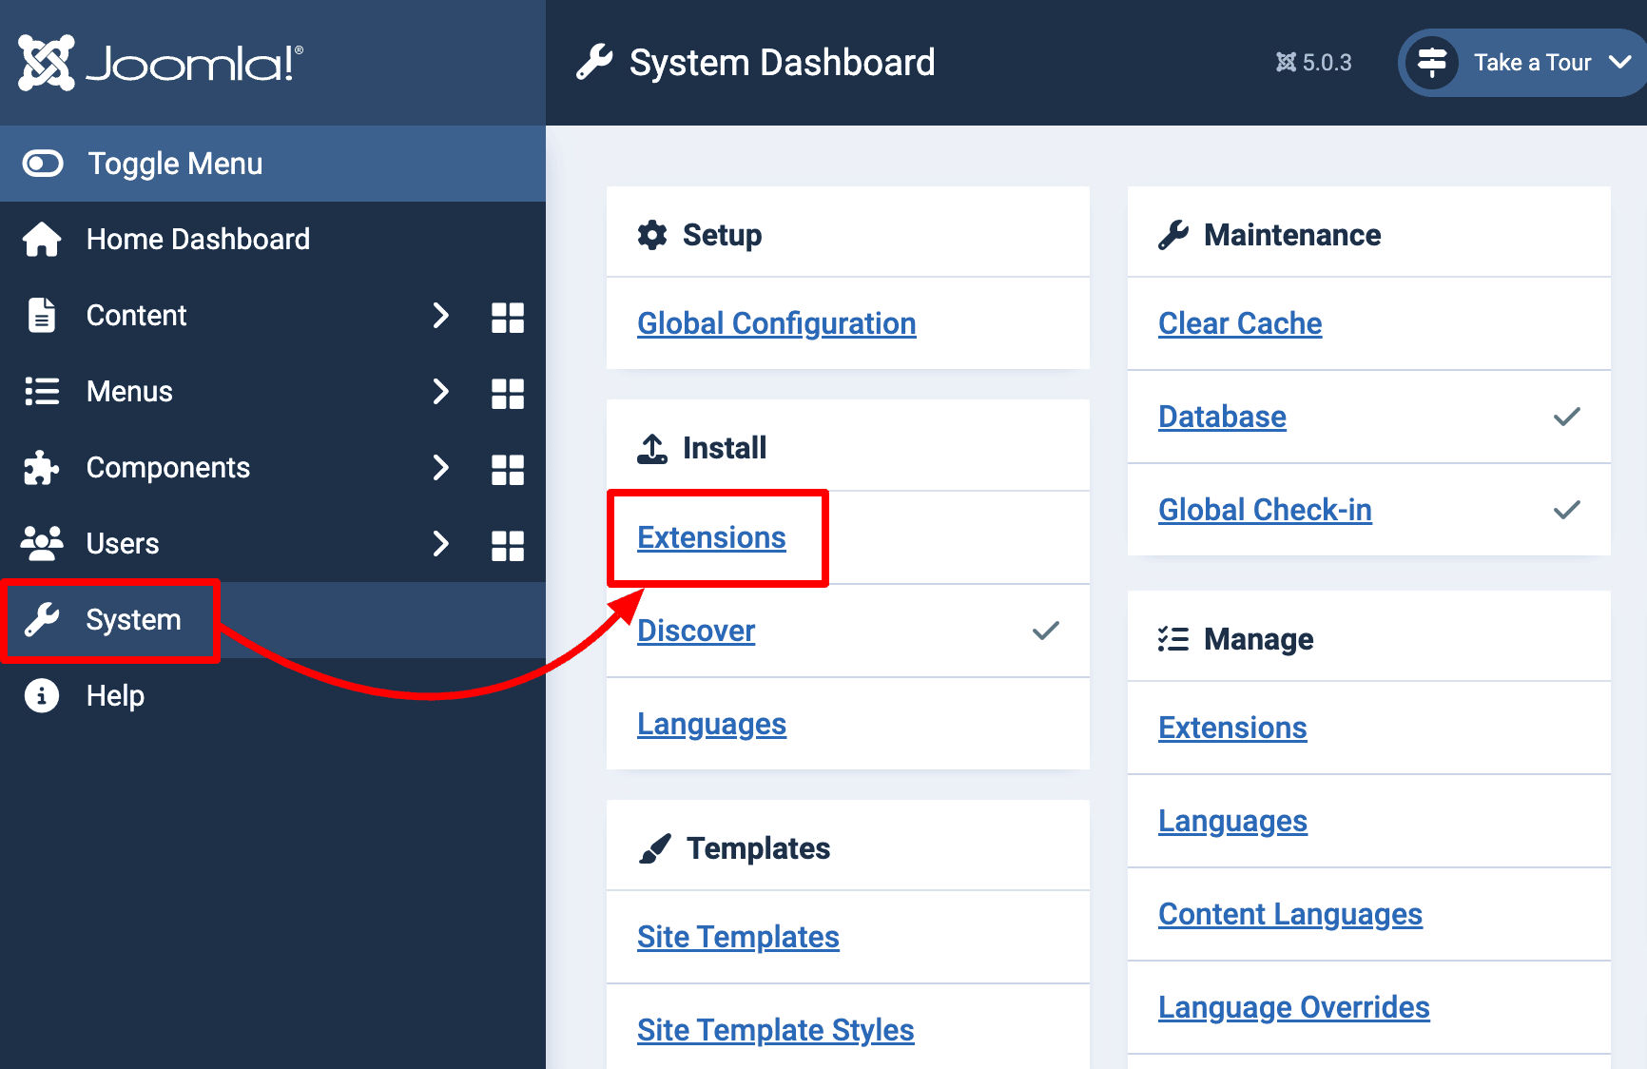The image size is (1647, 1069).
Task: Click the Install upload icon
Action: 651,447
